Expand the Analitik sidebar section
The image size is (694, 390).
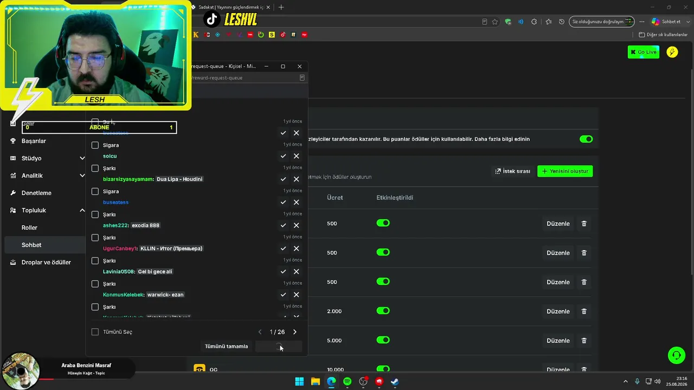coord(82,175)
